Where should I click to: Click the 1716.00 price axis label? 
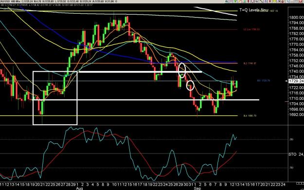tap(296, 93)
